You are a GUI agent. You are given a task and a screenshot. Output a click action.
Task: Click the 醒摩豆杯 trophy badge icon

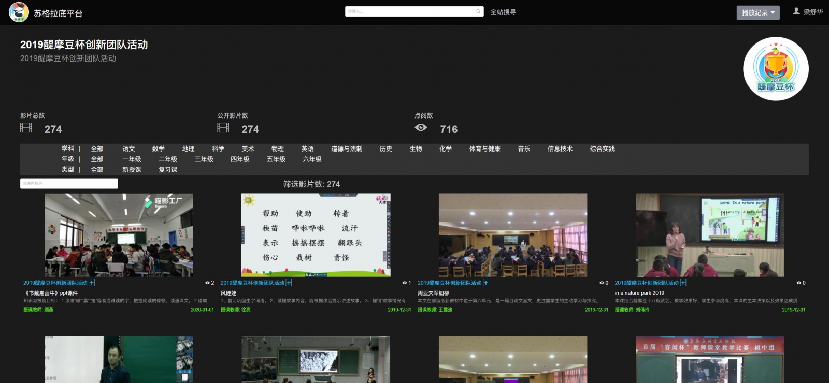coord(776,69)
